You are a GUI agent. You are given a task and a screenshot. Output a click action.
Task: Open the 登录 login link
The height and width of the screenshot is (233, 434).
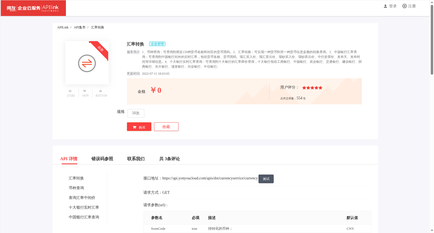393,6
